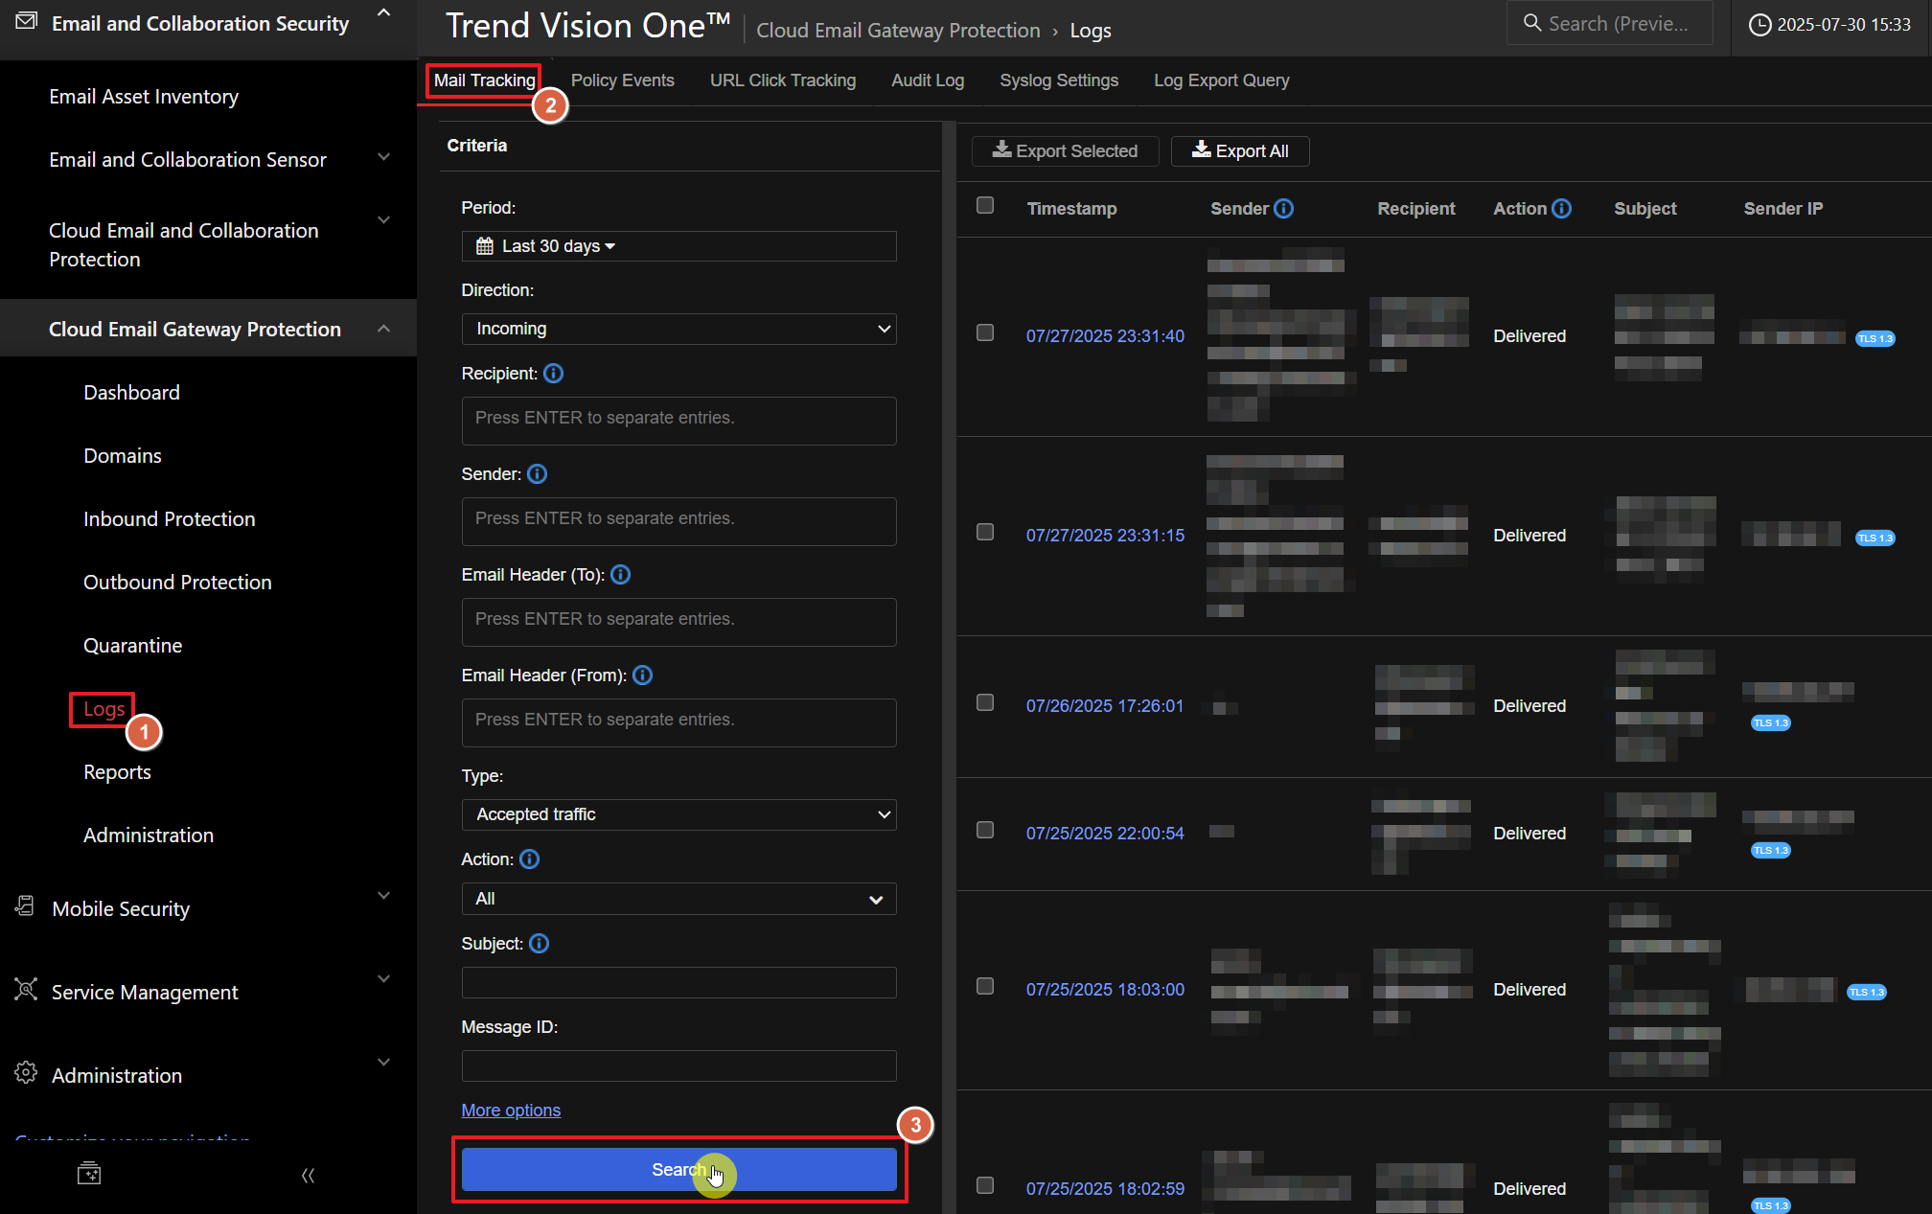Click into the Message ID input field
The width and height of the screenshot is (1932, 1214).
pos(678,1065)
